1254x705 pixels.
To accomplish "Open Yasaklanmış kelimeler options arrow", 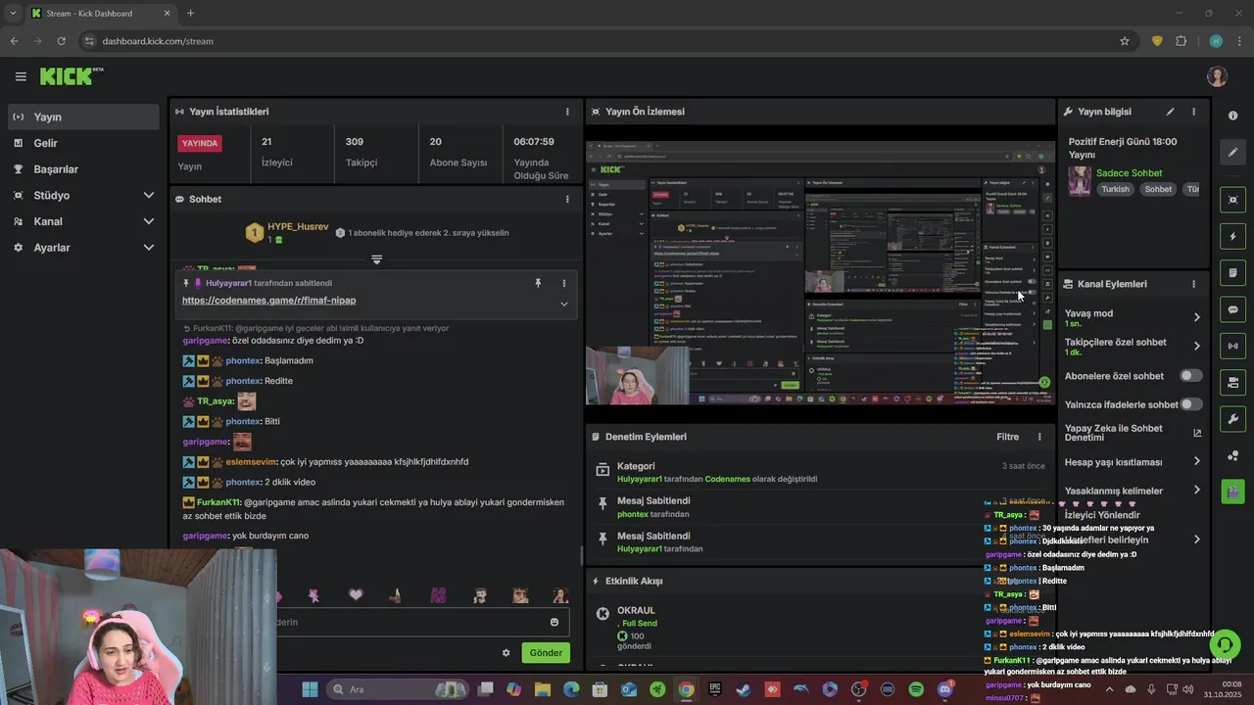I will click(x=1196, y=491).
